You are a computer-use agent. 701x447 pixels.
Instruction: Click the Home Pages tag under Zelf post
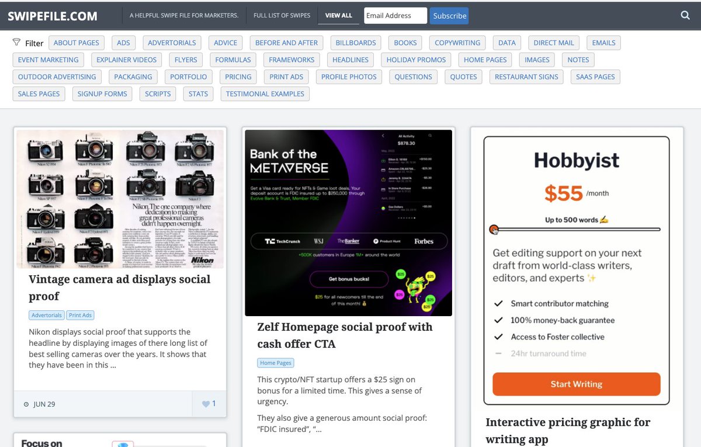(x=275, y=363)
